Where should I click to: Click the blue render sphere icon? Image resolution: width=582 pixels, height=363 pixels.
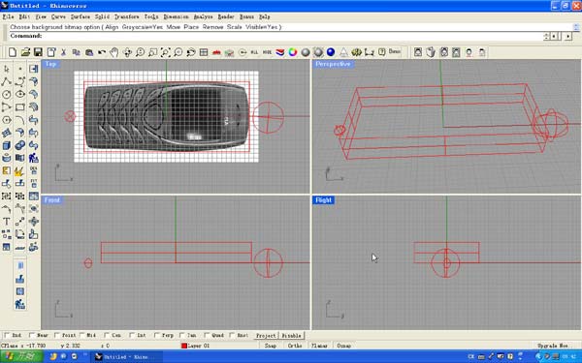tap(331, 52)
